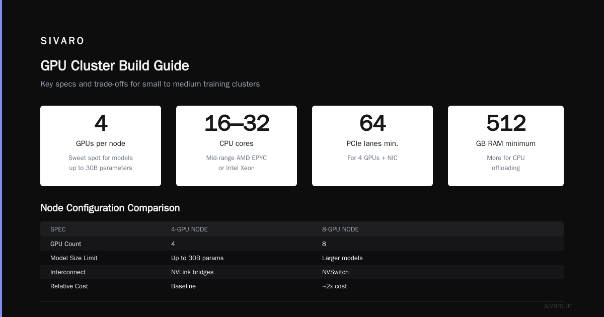604x317 pixels.
Task: Click the 'GPUs per node' label
Action: pos(101,143)
